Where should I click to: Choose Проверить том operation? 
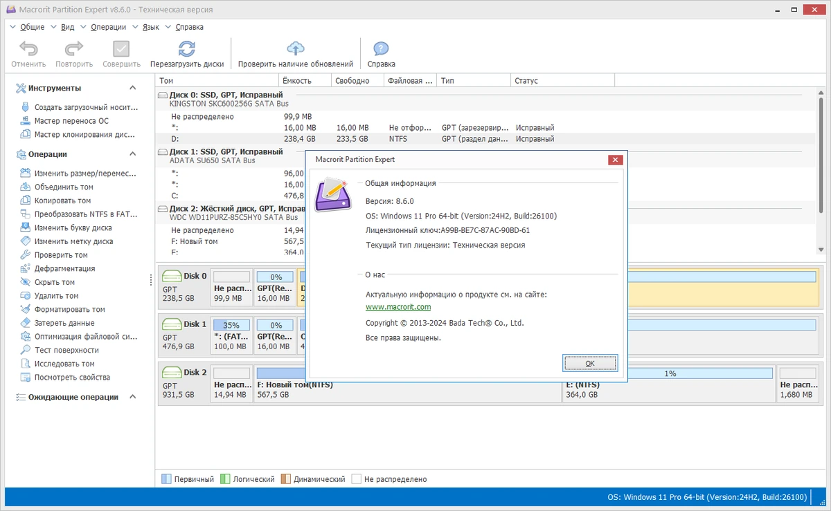click(x=54, y=255)
